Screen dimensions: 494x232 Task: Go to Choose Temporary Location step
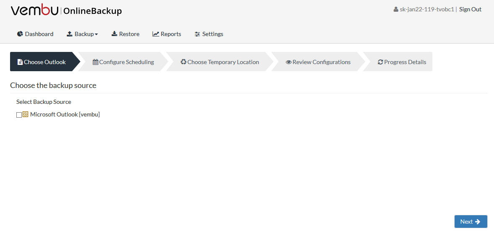coord(220,62)
